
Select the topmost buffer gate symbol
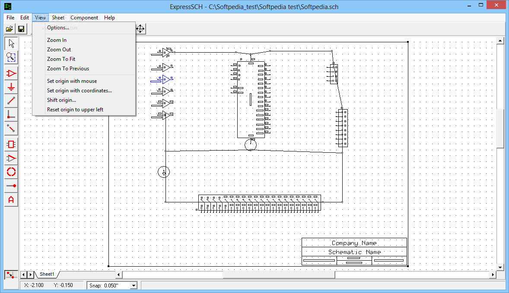162,52
